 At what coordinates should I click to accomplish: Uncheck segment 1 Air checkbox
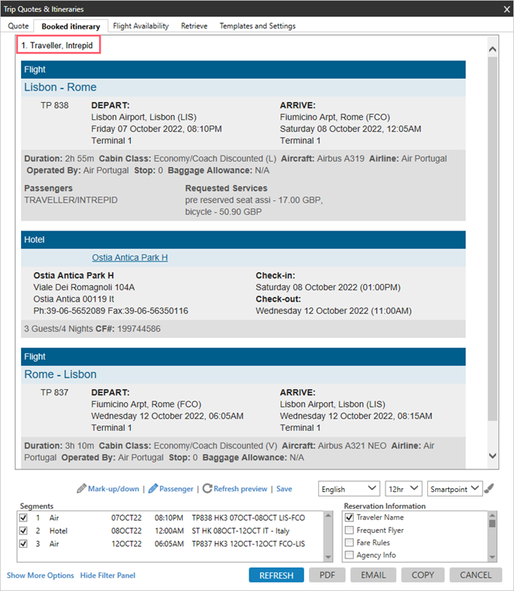click(x=23, y=518)
